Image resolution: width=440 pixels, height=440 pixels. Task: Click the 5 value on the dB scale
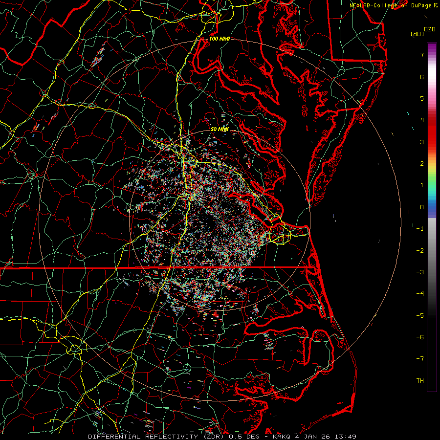coord(422,98)
